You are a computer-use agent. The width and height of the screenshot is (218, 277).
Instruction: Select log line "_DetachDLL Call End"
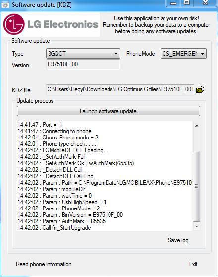[55, 176]
